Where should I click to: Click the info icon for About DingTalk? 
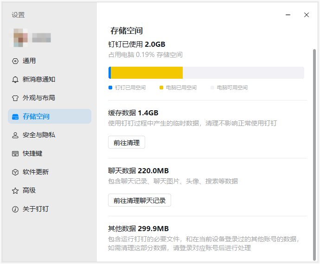click(15, 209)
